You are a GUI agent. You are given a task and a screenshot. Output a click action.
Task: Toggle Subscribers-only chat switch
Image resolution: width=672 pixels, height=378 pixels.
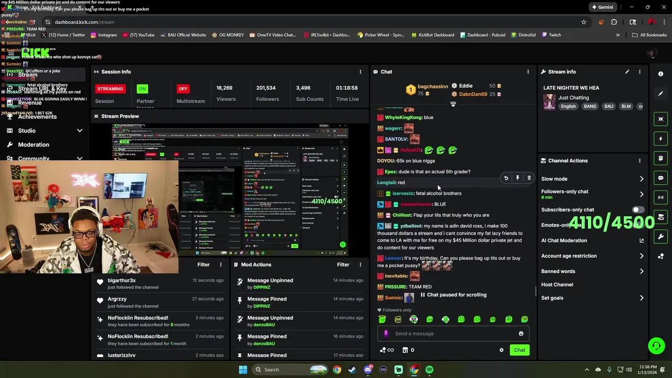coord(638,209)
